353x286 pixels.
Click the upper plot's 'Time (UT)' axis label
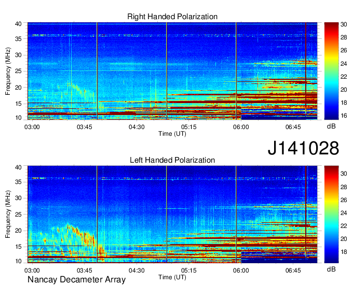(172, 134)
